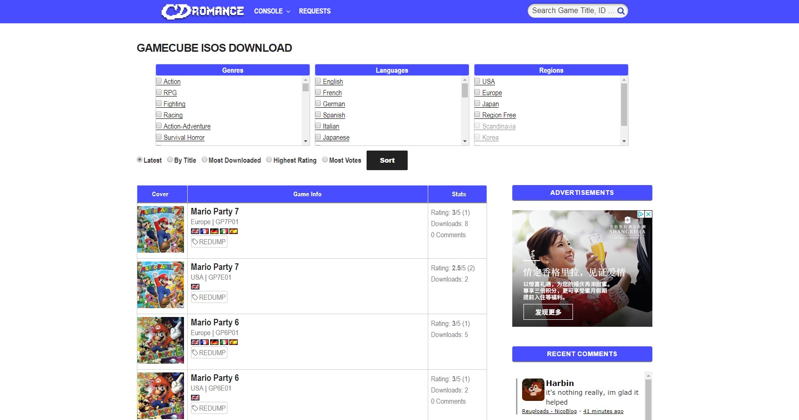Click UK flag on Mario Party 6 Europe
This screenshot has height=420, width=799.
pyautogui.click(x=195, y=342)
